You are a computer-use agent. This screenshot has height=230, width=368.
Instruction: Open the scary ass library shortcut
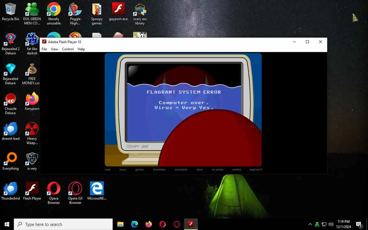[140, 14]
